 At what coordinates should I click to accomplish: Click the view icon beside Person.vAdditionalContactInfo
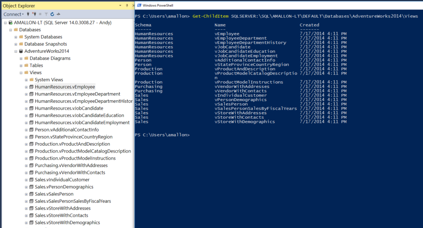click(x=31, y=130)
